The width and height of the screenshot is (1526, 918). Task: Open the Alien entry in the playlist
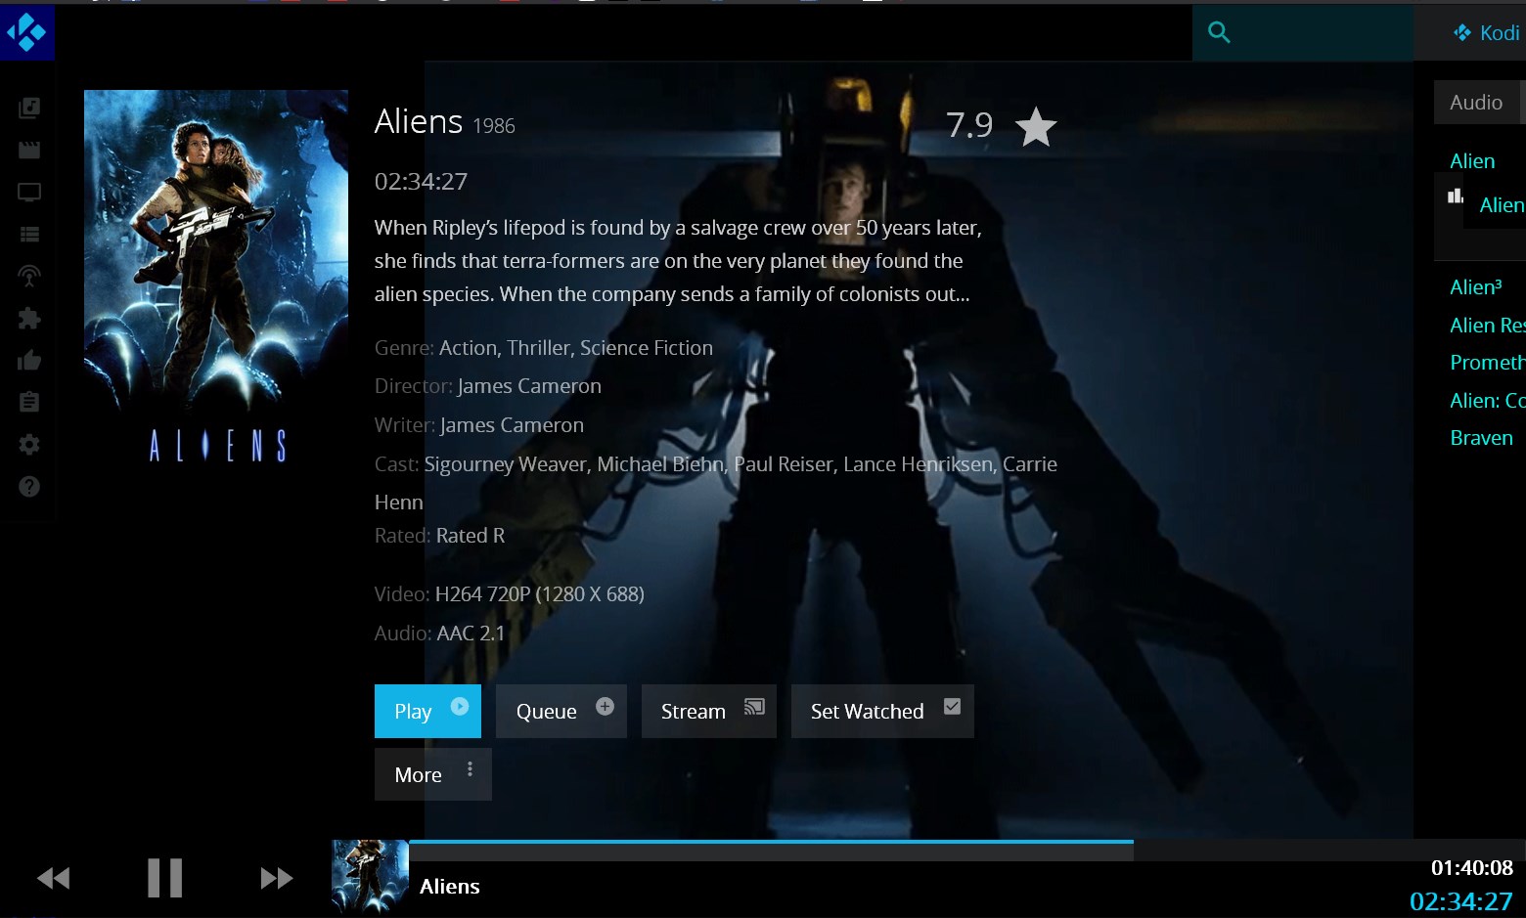(x=1472, y=160)
